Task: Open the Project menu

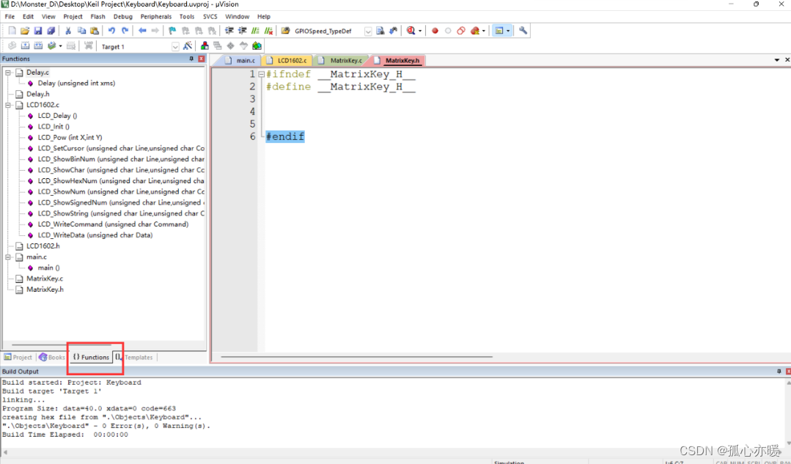Action: point(73,17)
